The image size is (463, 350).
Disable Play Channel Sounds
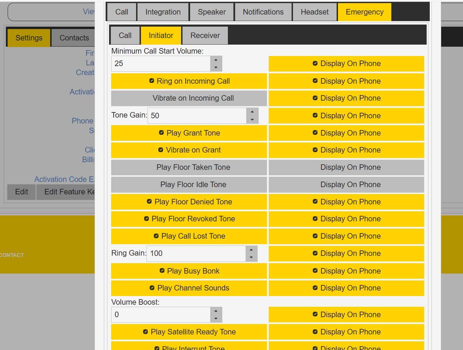tap(189, 288)
